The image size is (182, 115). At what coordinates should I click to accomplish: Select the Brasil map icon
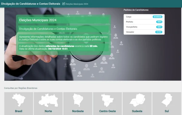[x=19, y=100]
